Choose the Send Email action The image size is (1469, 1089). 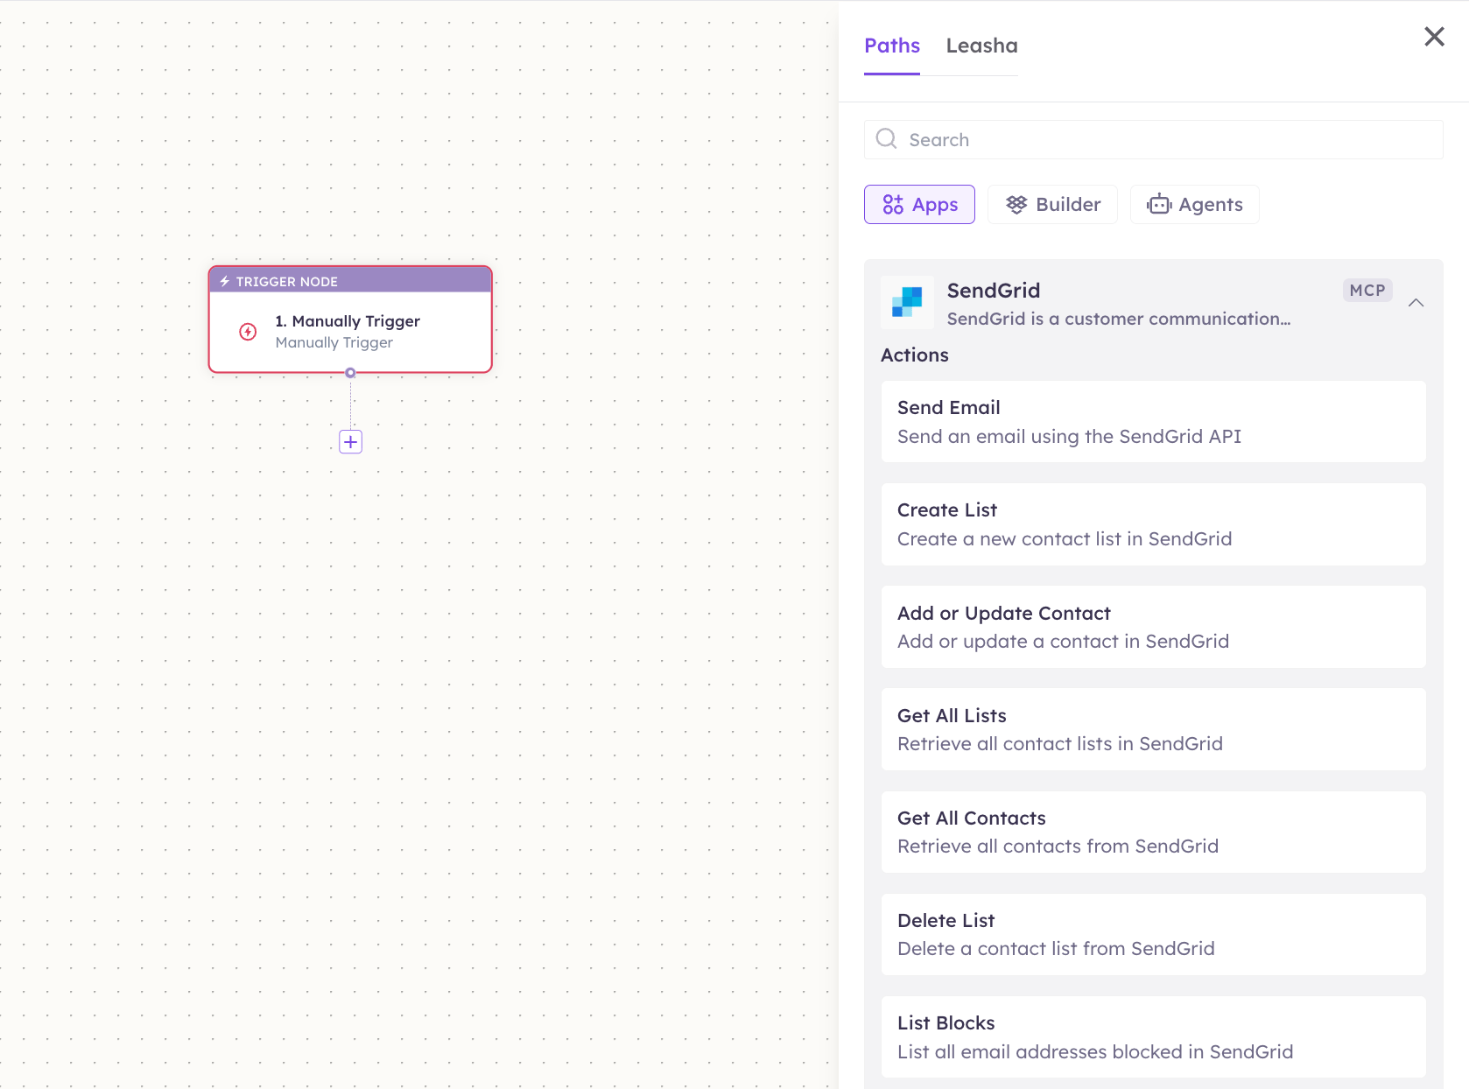coord(1153,422)
